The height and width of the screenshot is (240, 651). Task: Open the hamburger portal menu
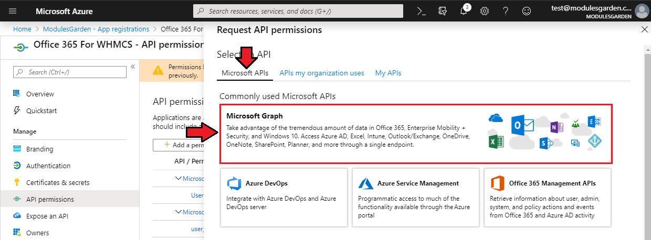point(13,11)
